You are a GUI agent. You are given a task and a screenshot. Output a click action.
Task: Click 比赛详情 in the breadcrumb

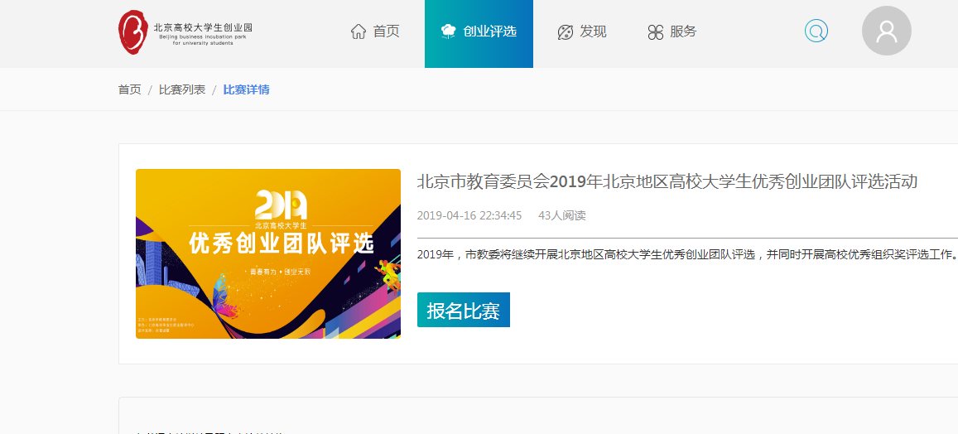246,89
